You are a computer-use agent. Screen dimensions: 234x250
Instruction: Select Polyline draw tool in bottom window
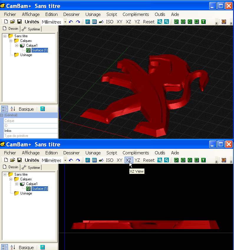[x=176, y=160]
